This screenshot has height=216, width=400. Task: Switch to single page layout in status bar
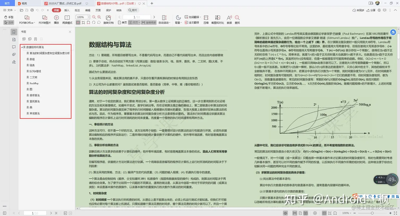click(x=300, y=213)
